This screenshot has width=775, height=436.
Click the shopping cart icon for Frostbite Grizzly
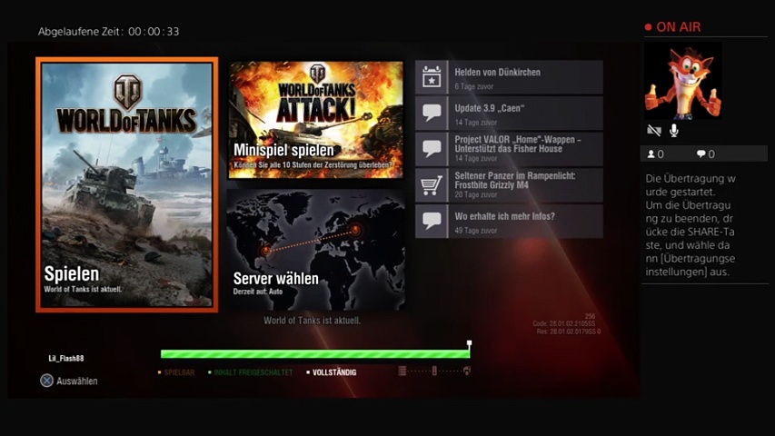432,185
